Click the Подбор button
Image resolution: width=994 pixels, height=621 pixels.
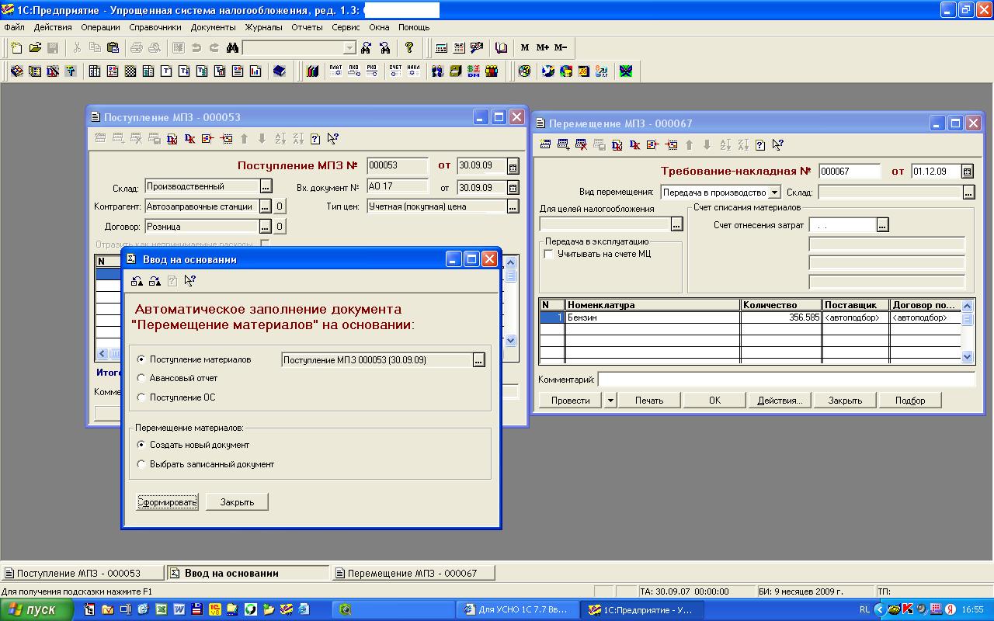pyautogui.click(x=910, y=401)
